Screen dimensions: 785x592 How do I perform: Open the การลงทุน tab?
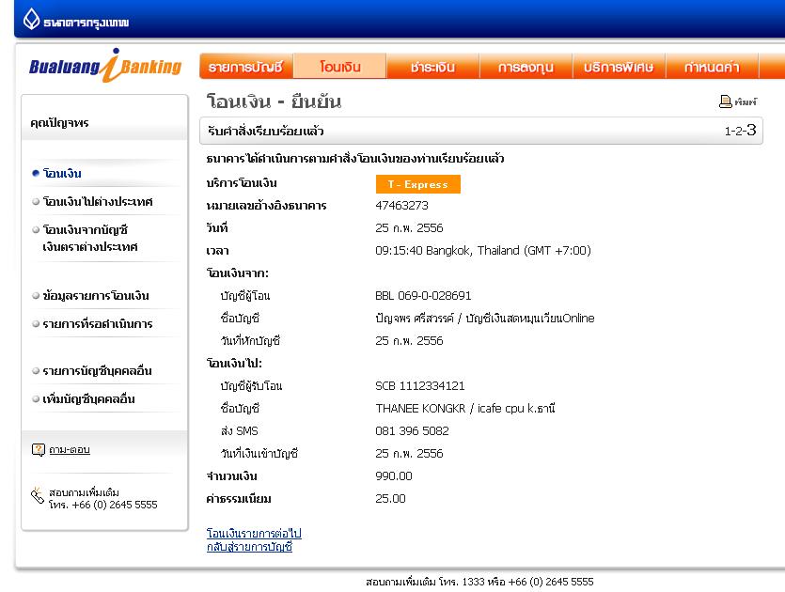click(526, 67)
